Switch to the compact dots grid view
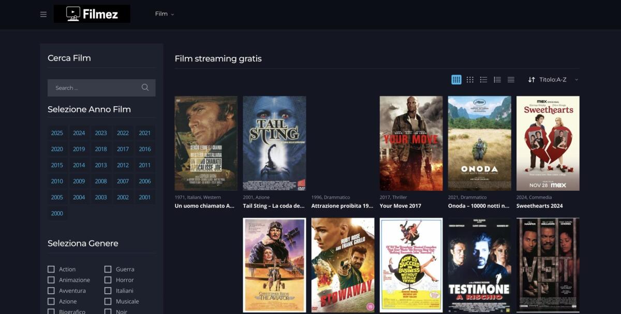This screenshot has height=314, width=621. (x=470, y=79)
